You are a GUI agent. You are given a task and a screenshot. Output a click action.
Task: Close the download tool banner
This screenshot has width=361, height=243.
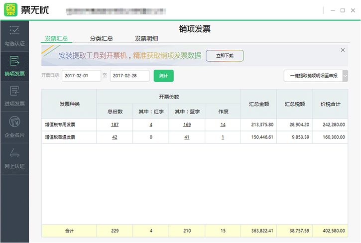(343, 50)
